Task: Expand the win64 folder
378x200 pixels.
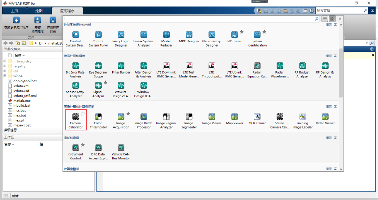Action: [5, 76]
